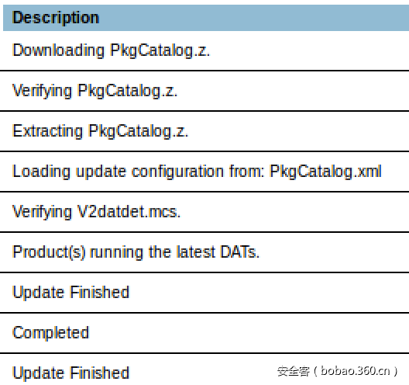Select the Completed log entry
The image size is (409, 385).
pos(204,333)
